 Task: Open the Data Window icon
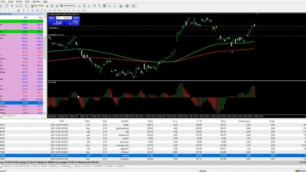12,6
